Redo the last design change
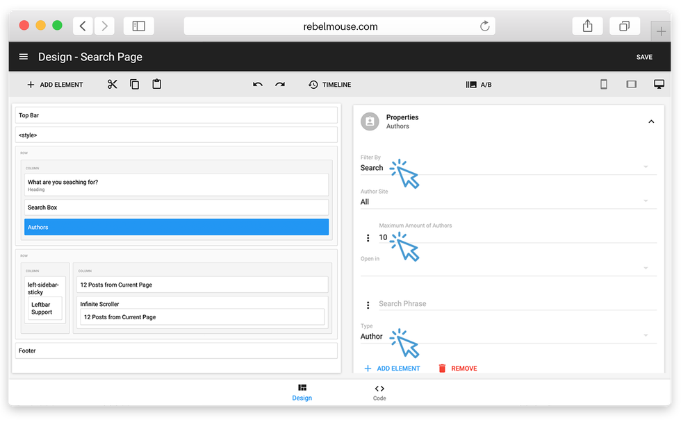This screenshot has width=681, height=422. pyautogui.click(x=280, y=85)
